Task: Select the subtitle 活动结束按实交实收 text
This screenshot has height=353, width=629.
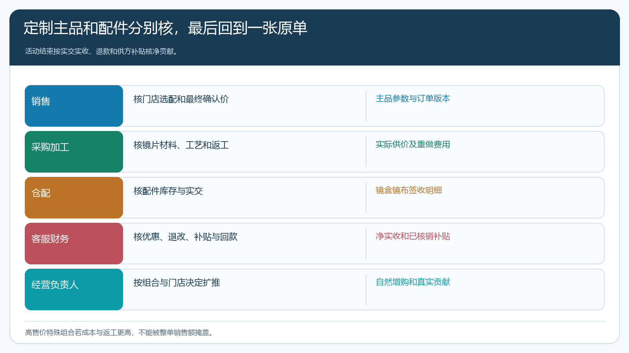Action: pos(57,51)
